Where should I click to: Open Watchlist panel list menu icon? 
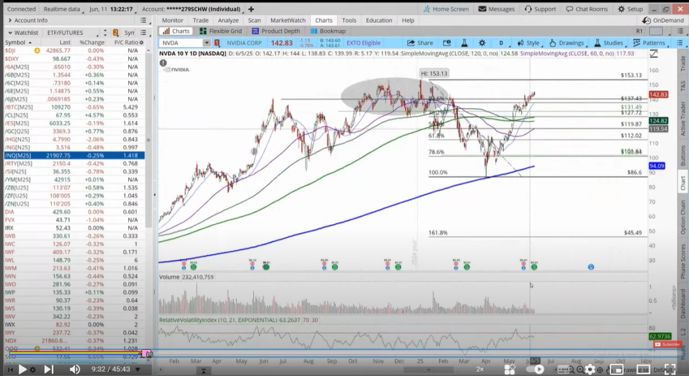click(x=144, y=33)
